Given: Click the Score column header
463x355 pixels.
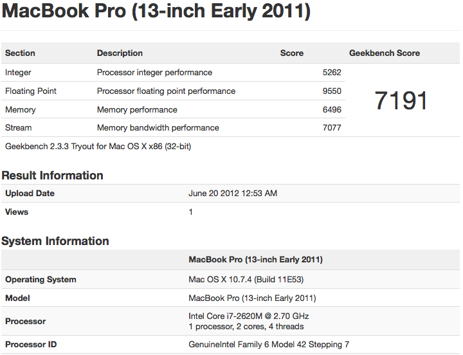Looking at the screenshot, I should [292, 53].
